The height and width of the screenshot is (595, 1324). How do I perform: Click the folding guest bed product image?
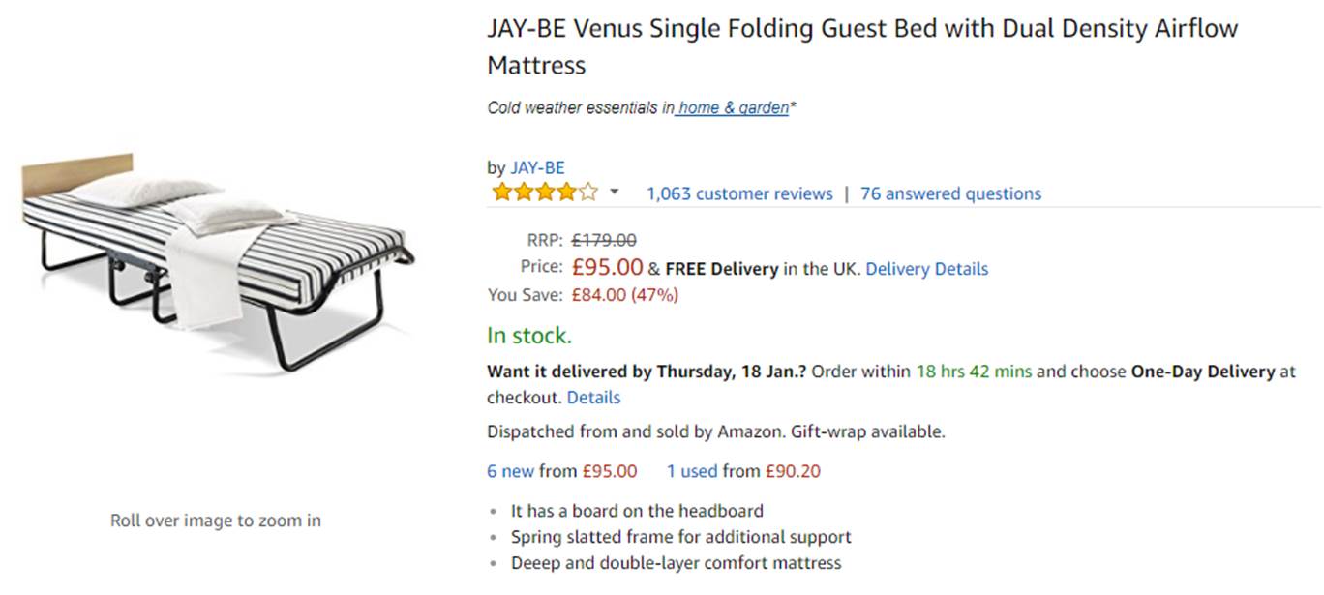[x=218, y=259]
